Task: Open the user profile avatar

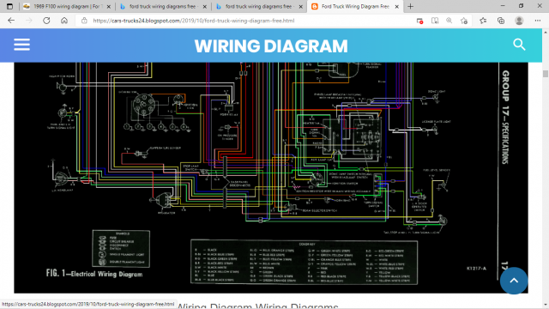Action: [519, 21]
